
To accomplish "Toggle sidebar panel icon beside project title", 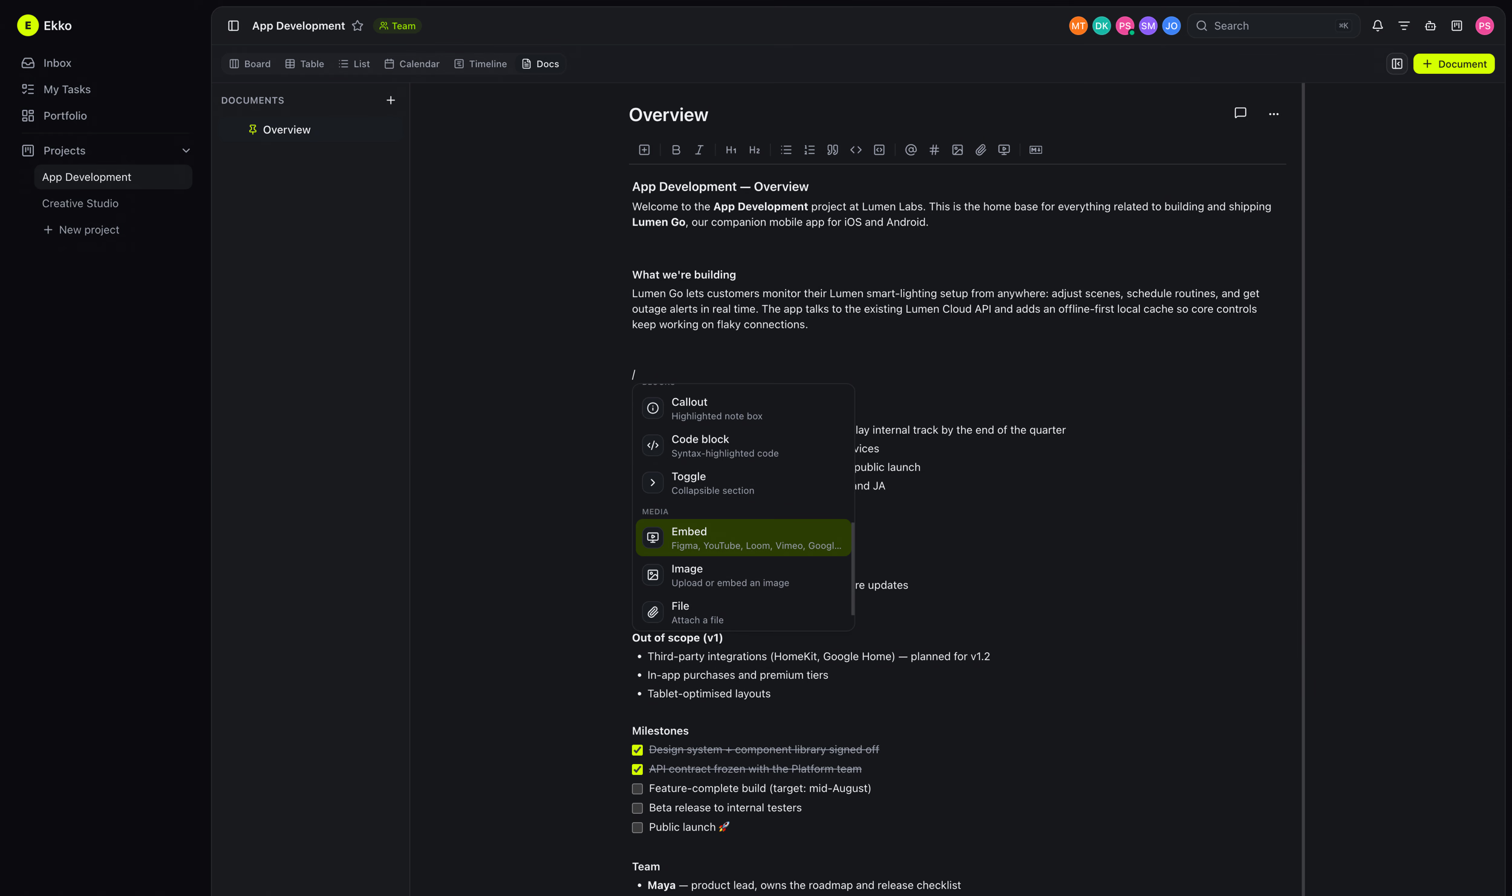I will click(233, 25).
